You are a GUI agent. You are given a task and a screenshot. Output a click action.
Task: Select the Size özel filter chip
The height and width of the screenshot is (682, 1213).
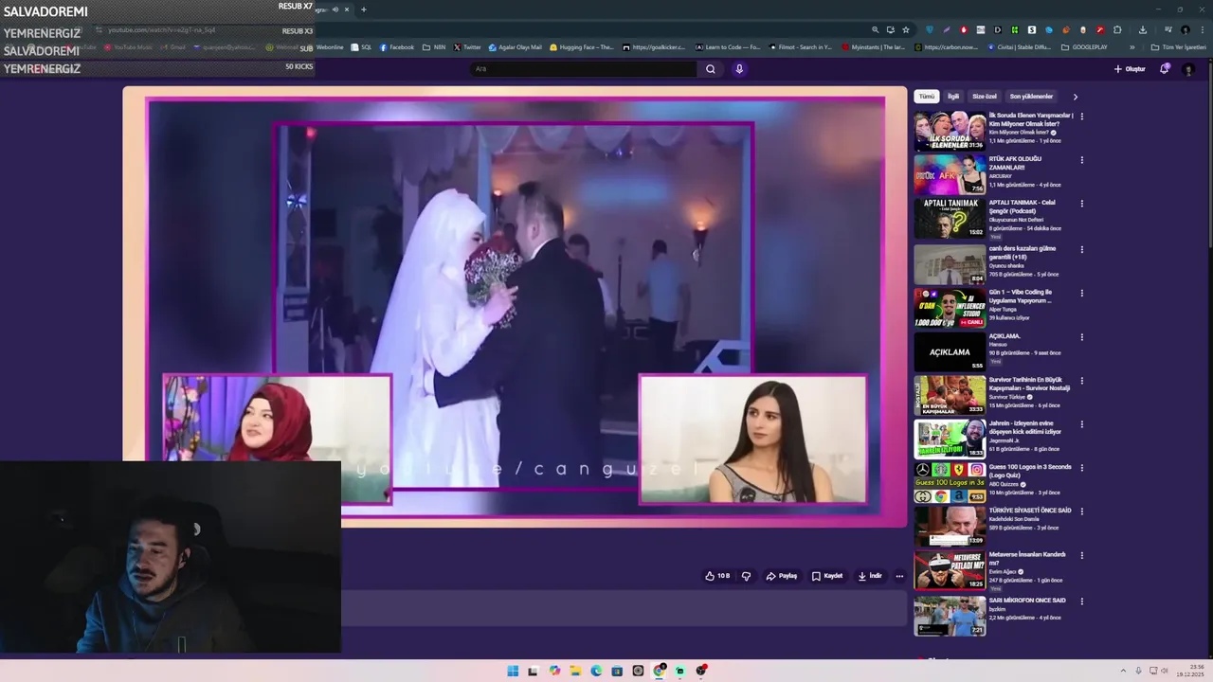coord(985,97)
